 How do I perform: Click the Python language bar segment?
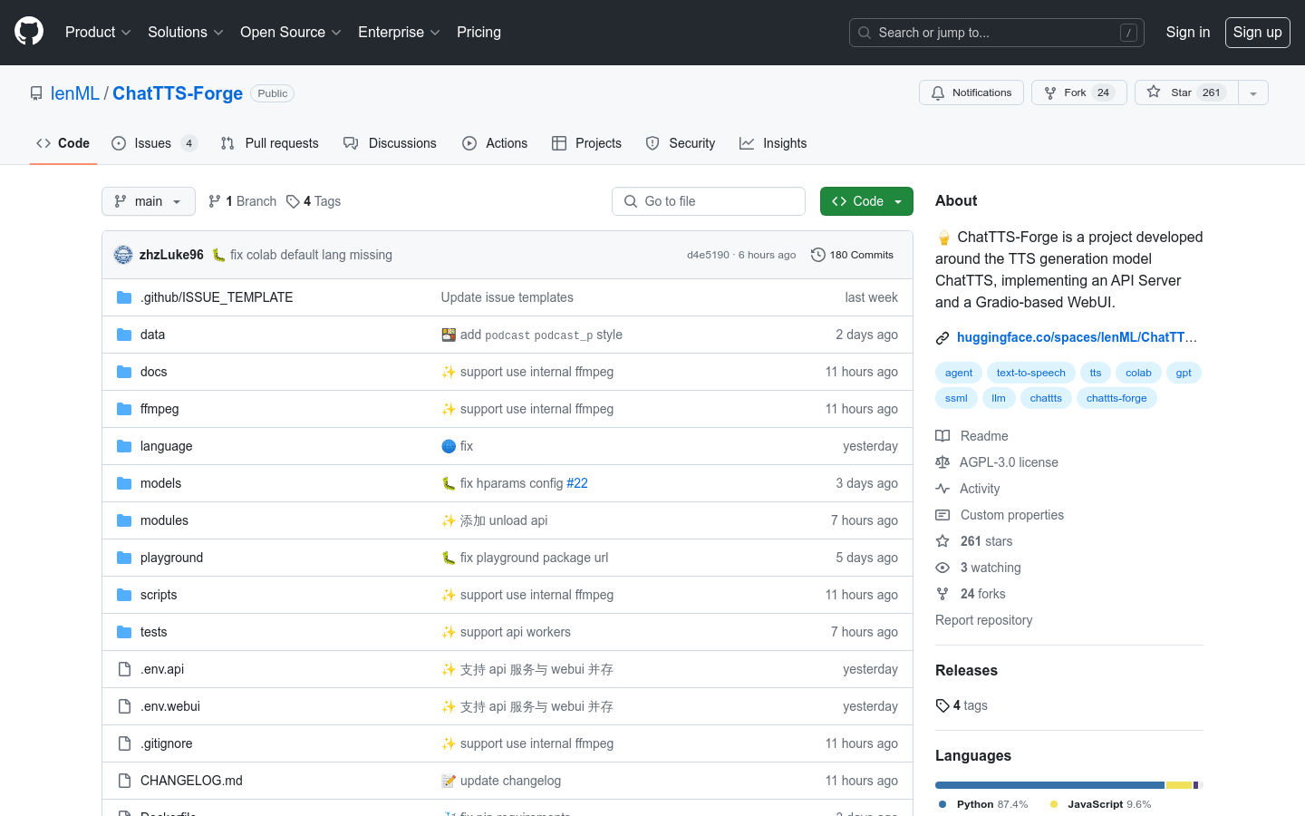(x=1049, y=785)
